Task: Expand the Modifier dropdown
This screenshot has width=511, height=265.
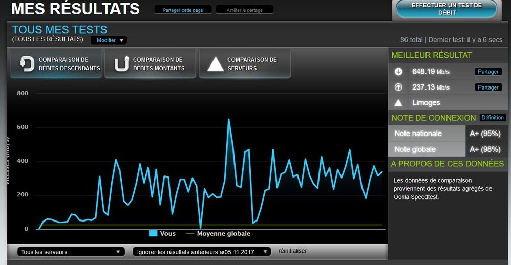Action: pyautogui.click(x=109, y=40)
